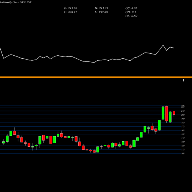
Task: Click the 102 price axis label
Action: coord(183,153)
